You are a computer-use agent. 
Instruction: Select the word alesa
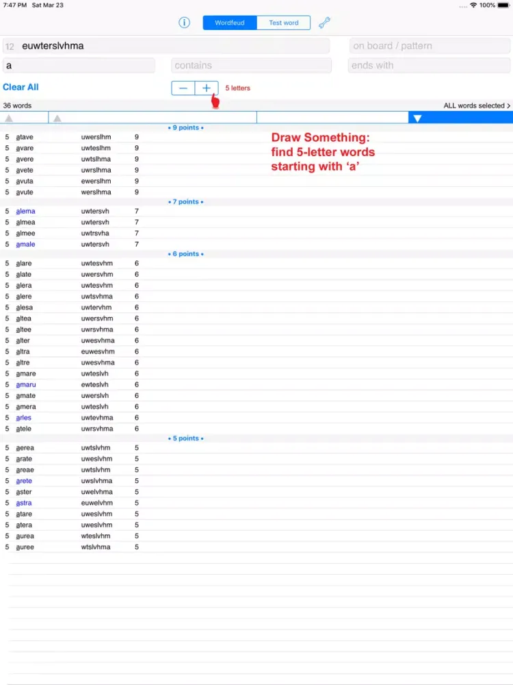(25, 308)
